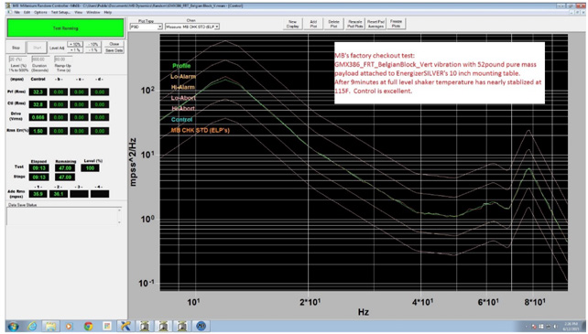Click the Test remaining time 47.00
Image resolution: width=588 pixels, height=334 pixels.
[x=65, y=168]
